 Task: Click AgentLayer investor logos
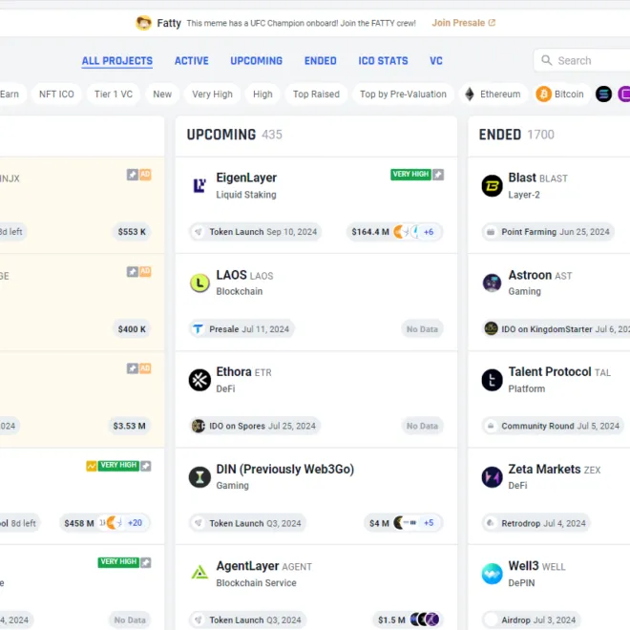(424, 619)
